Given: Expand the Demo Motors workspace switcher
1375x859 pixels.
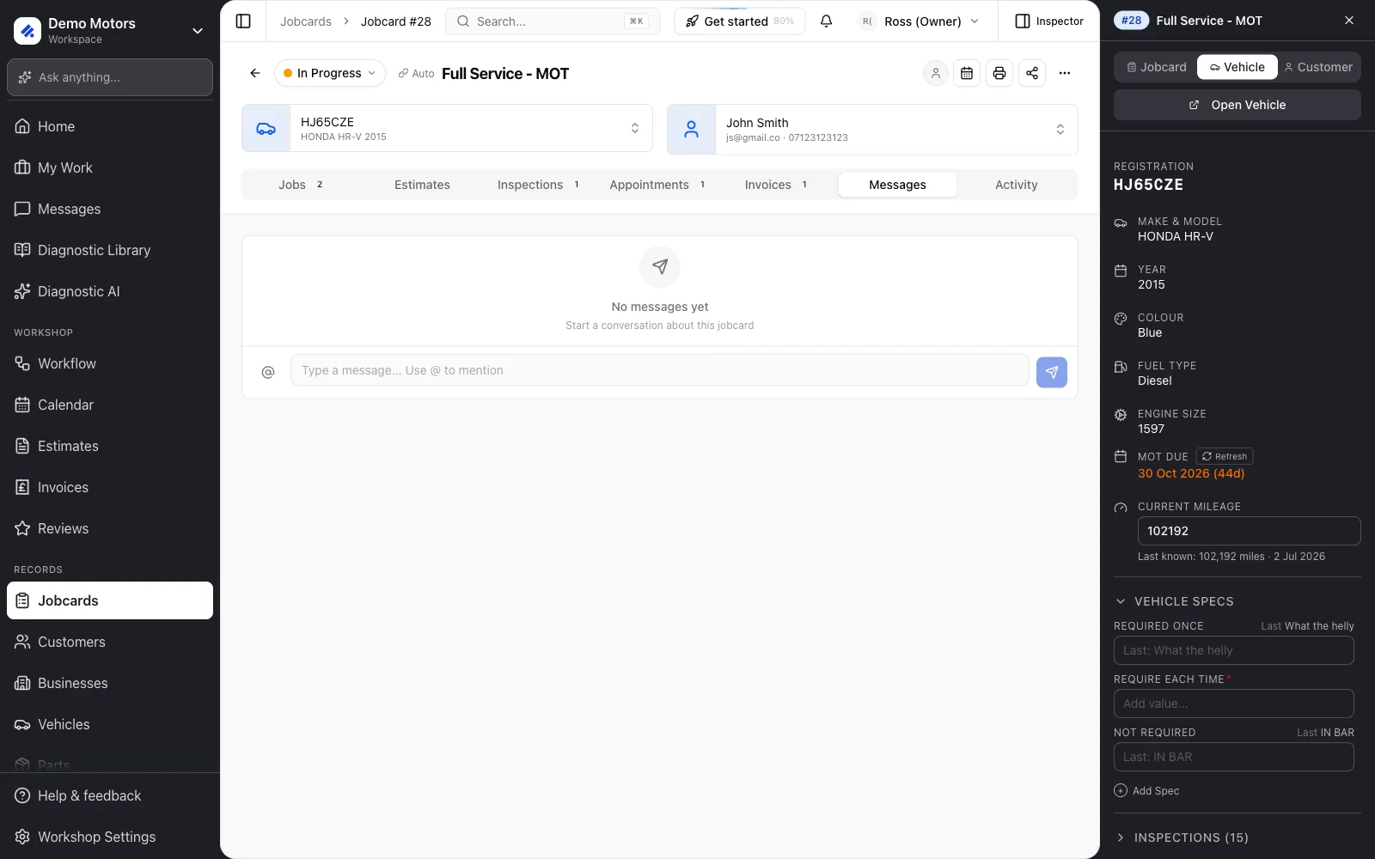Looking at the screenshot, I should point(110,31).
